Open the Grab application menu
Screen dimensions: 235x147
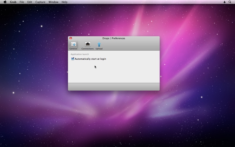pos(13,2)
